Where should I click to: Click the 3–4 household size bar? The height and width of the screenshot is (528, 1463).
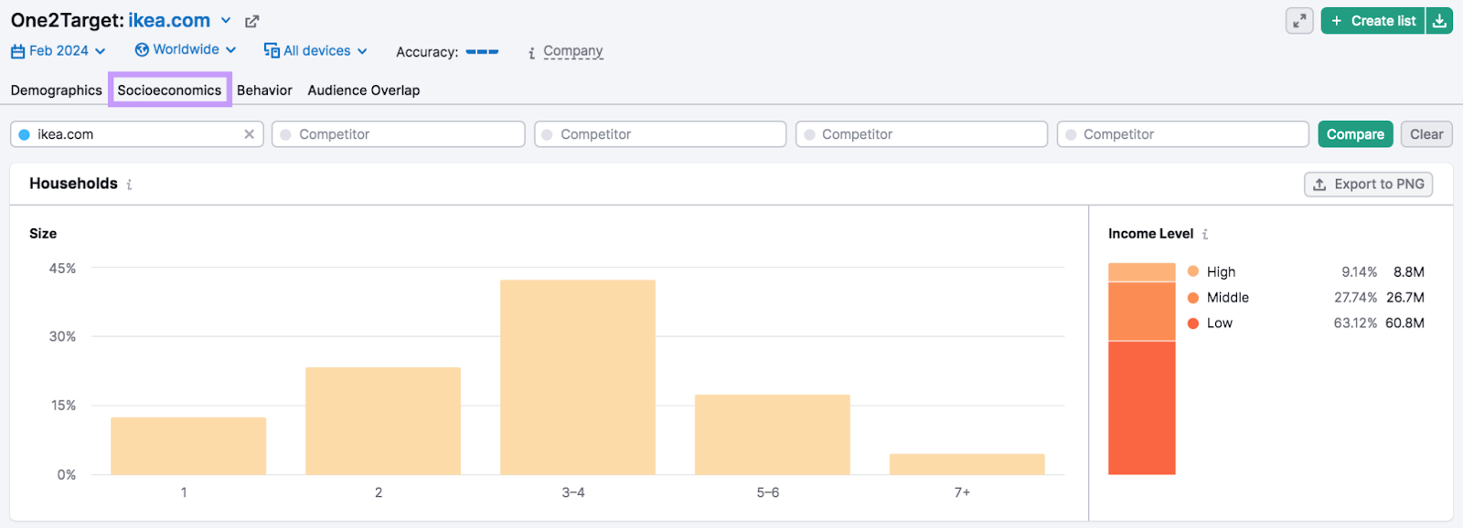[578, 377]
